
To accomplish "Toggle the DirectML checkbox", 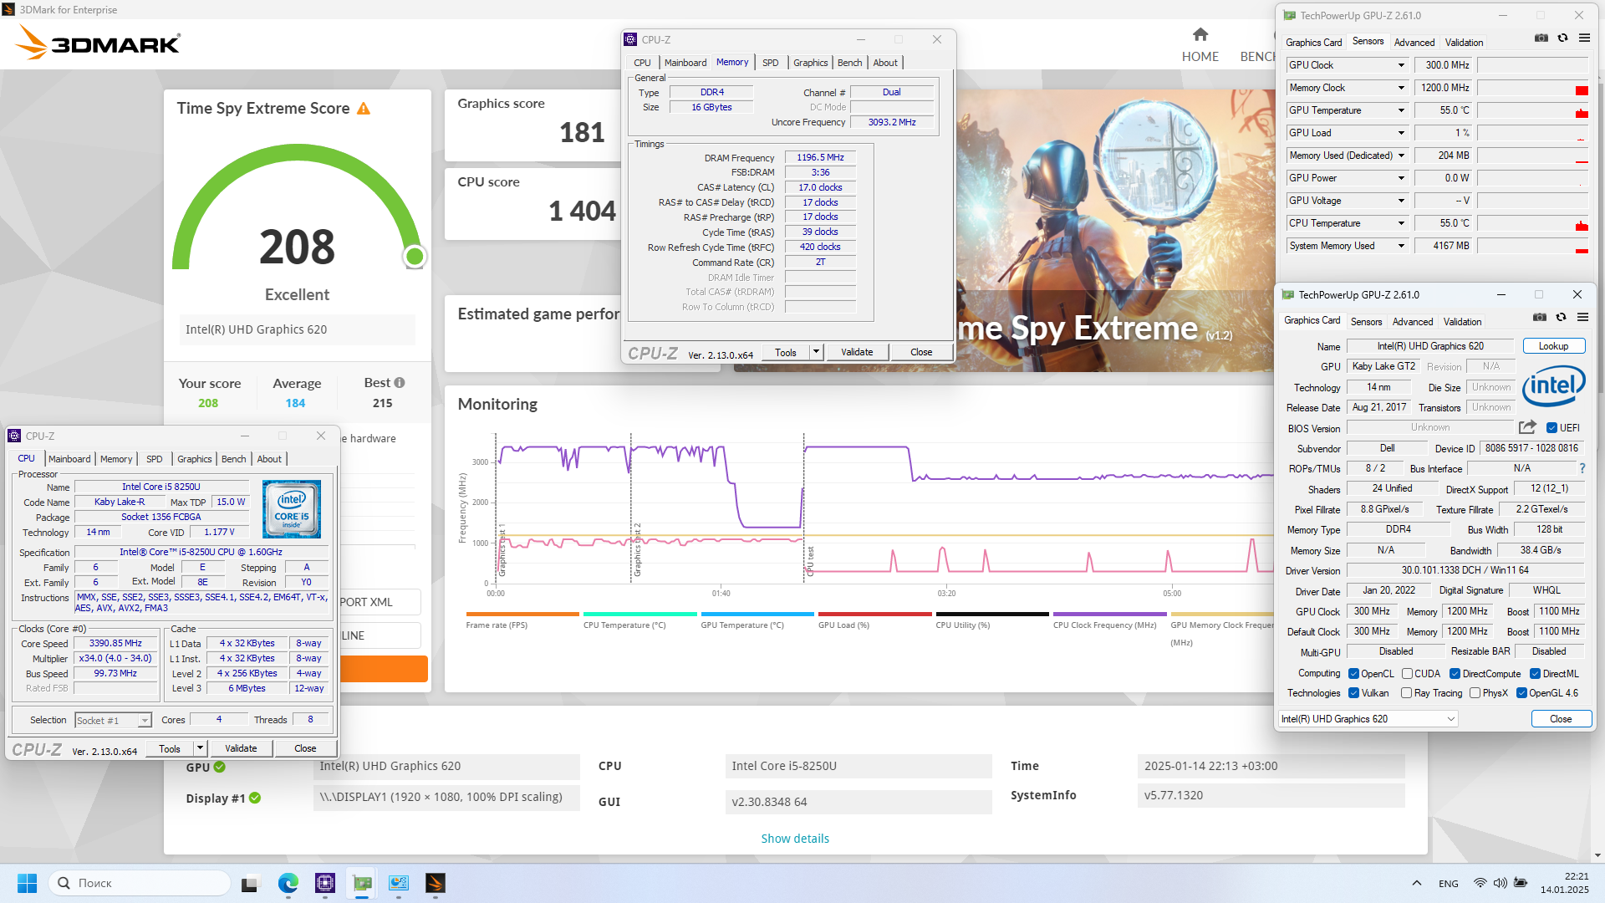I will pyautogui.click(x=1535, y=674).
